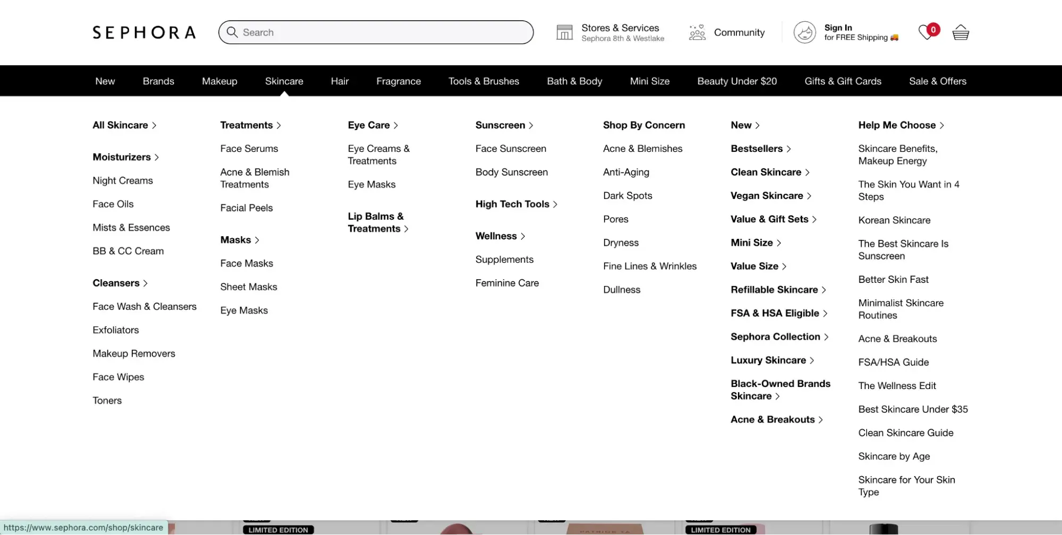Go to BB & CC Cream
The height and width of the screenshot is (535, 1062).
128,251
